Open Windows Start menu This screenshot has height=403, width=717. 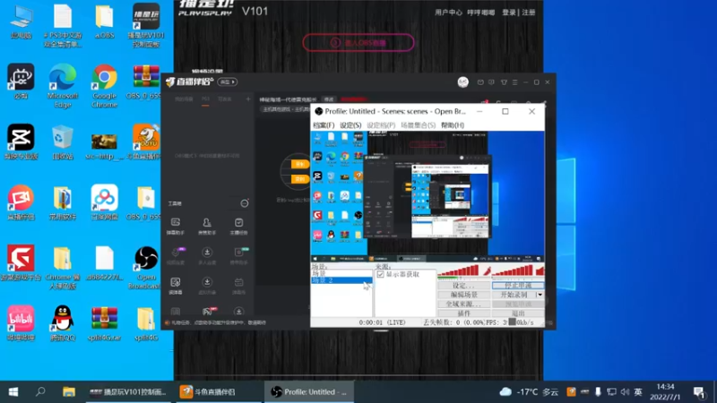(13, 392)
